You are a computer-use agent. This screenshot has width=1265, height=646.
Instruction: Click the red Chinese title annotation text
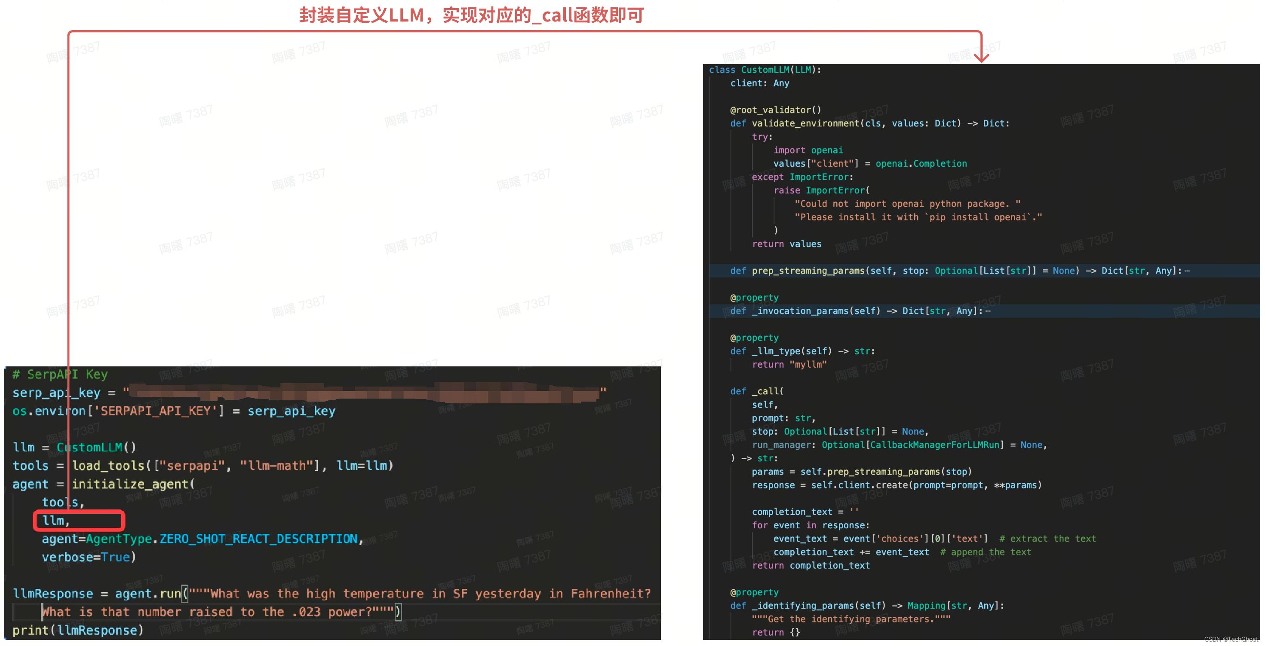click(x=471, y=15)
